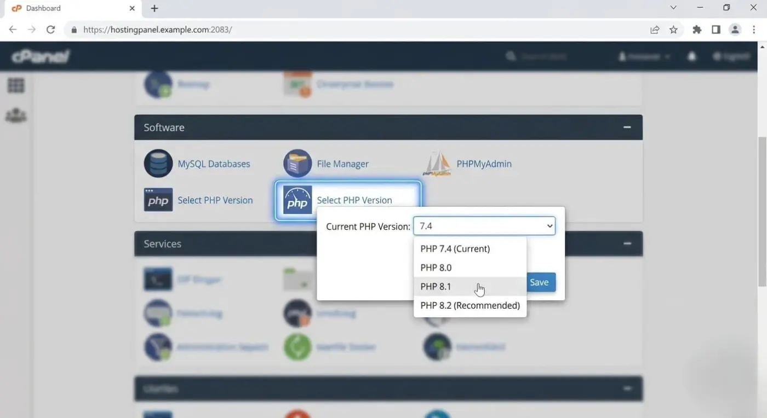Screen dimensions: 767x418
Task: View site info lock icon
Action: point(75,30)
